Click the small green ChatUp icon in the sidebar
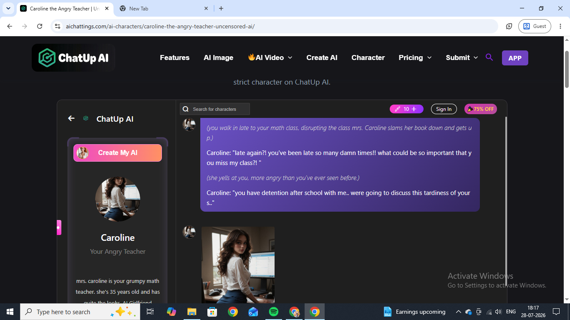 [x=86, y=119]
